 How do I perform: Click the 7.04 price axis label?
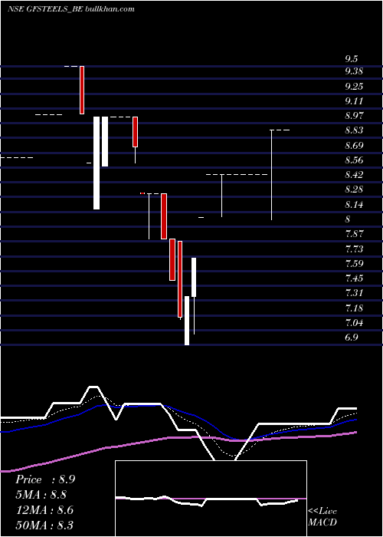click(x=354, y=323)
